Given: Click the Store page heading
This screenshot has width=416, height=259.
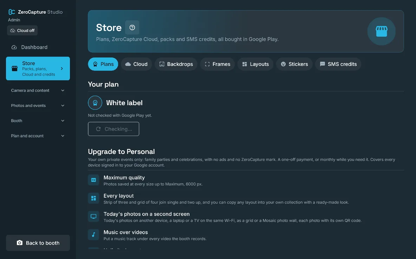Looking at the screenshot, I should [109, 28].
